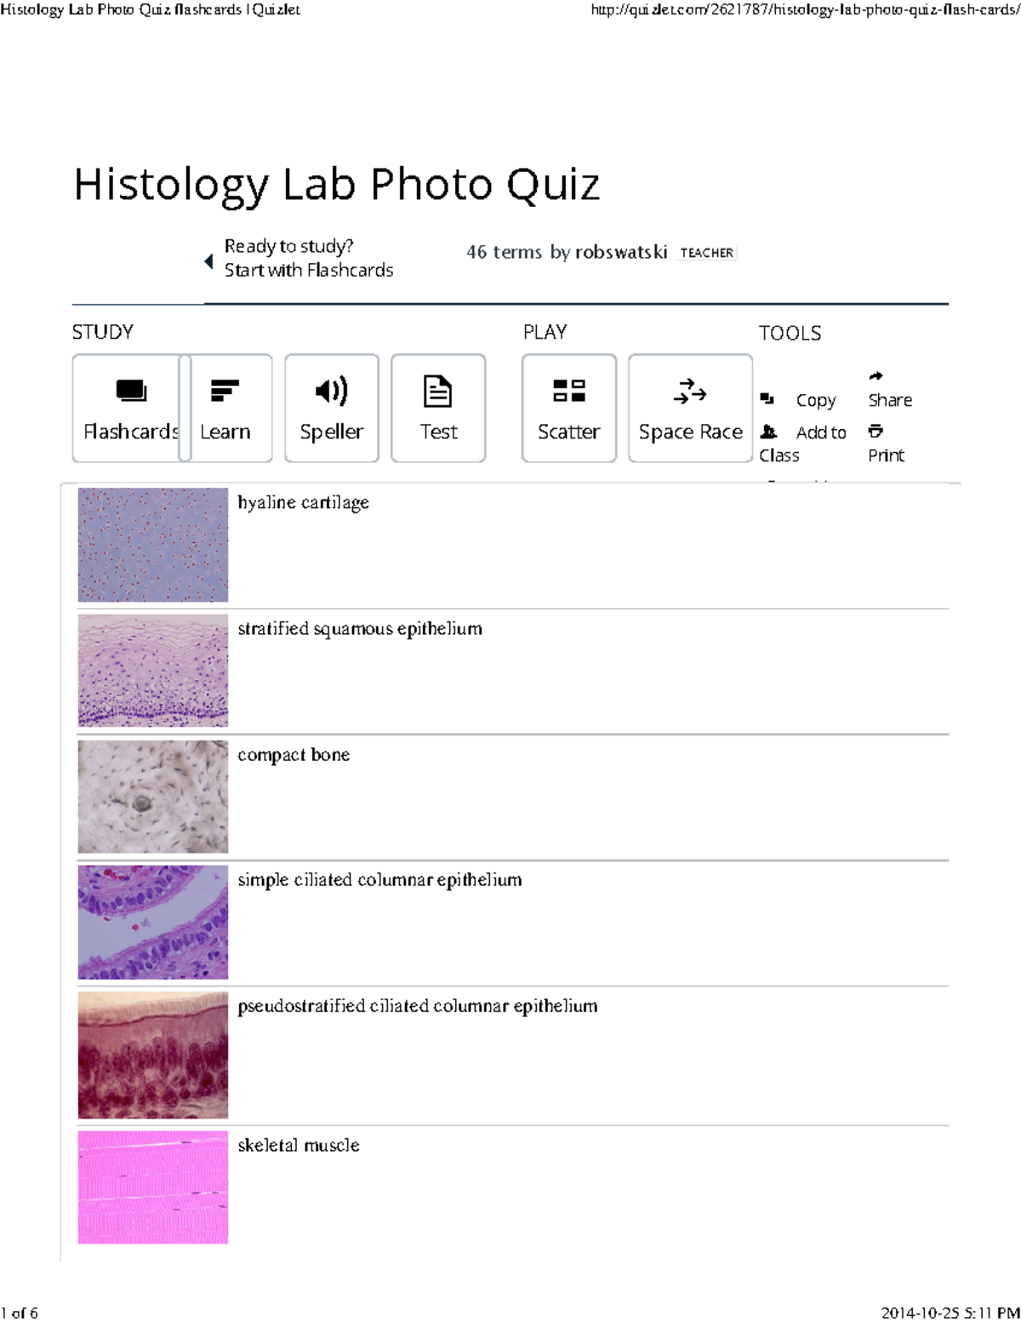This screenshot has width=1021, height=1322.
Task: Click Start with Flashcards
Action: pos(310,270)
